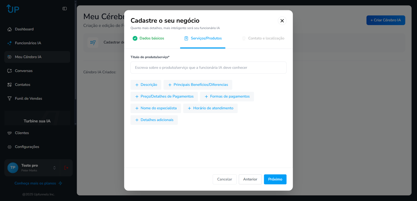This screenshot has height=201, width=417.
Task: Click the Anterior button
Action: (x=250, y=179)
